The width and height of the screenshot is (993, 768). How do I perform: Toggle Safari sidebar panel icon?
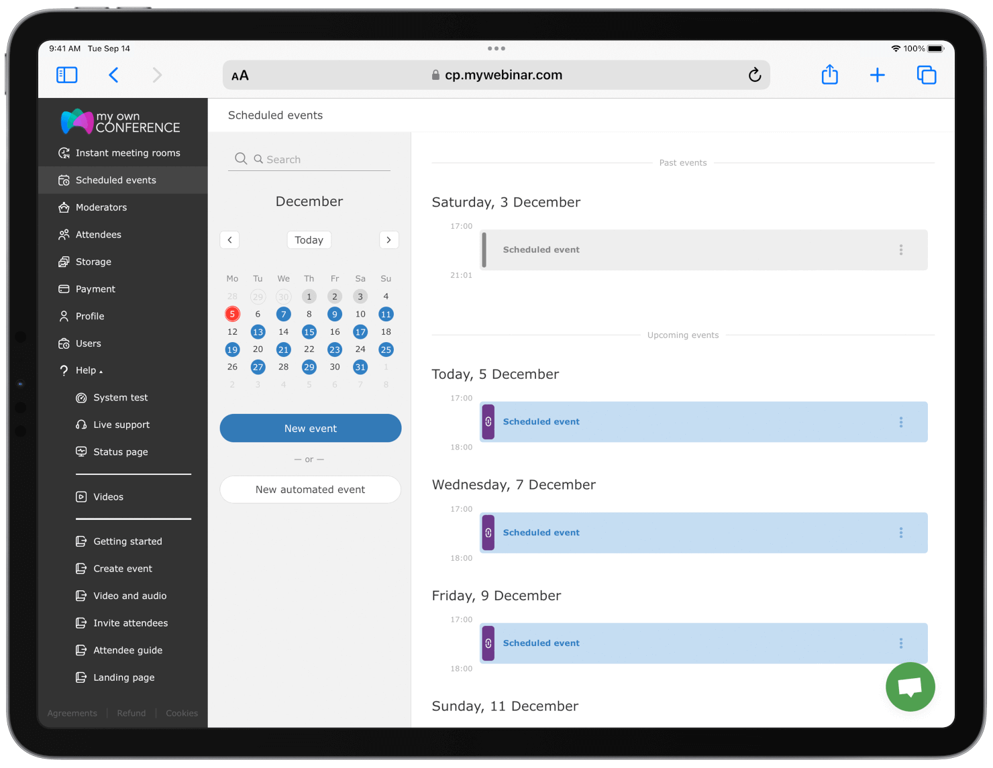coord(67,75)
